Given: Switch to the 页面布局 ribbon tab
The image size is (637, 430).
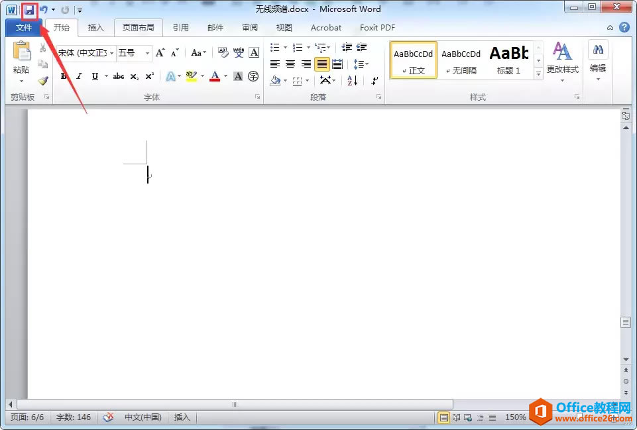Looking at the screenshot, I should 138,28.
